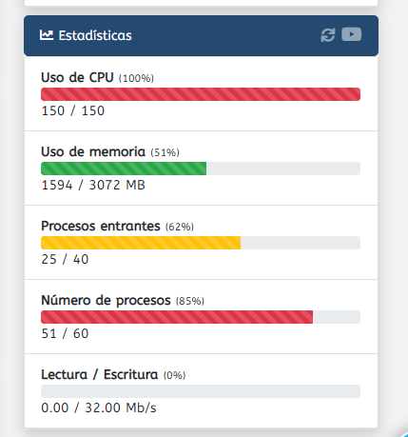Click the 51 / 60 processes value
Image resolution: width=408 pixels, height=437 pixels.
point(65,333)
